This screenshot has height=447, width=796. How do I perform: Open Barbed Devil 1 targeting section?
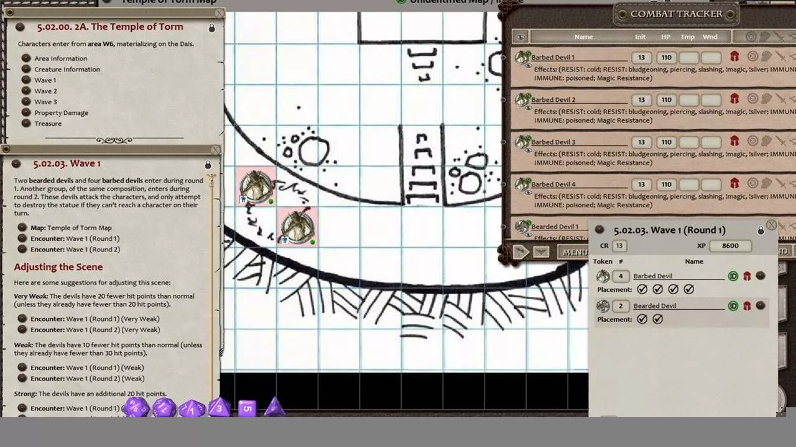[752, 57]
